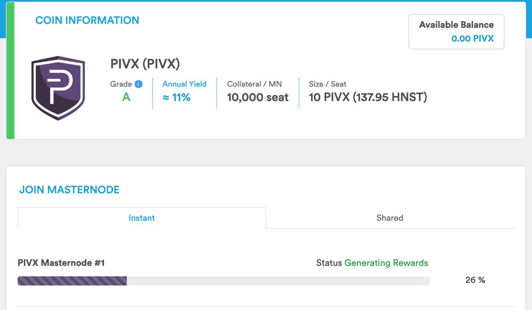Click the Available Balance box

click(456, 31)
